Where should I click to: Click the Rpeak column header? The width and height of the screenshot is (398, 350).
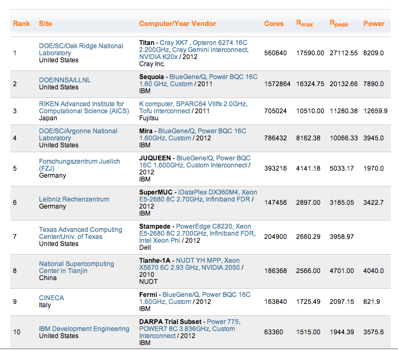[x=338, y=24]
